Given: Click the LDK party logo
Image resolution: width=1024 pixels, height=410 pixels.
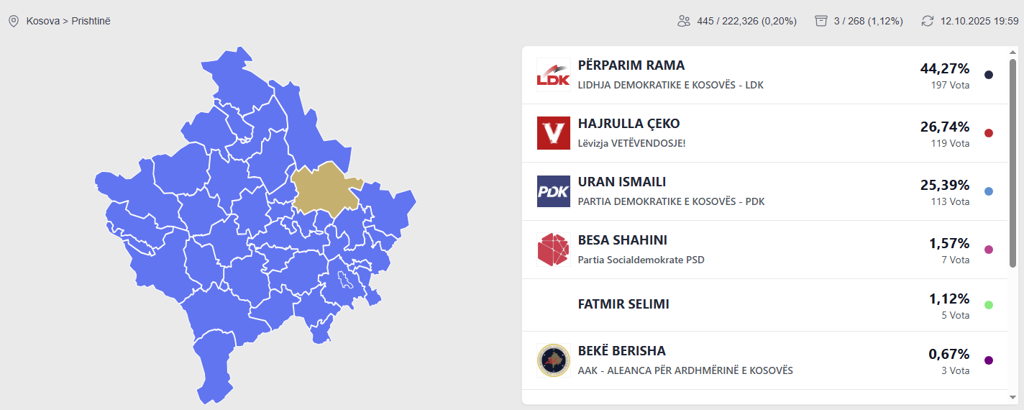Looking at the screenshot, I should pos(553,75).
